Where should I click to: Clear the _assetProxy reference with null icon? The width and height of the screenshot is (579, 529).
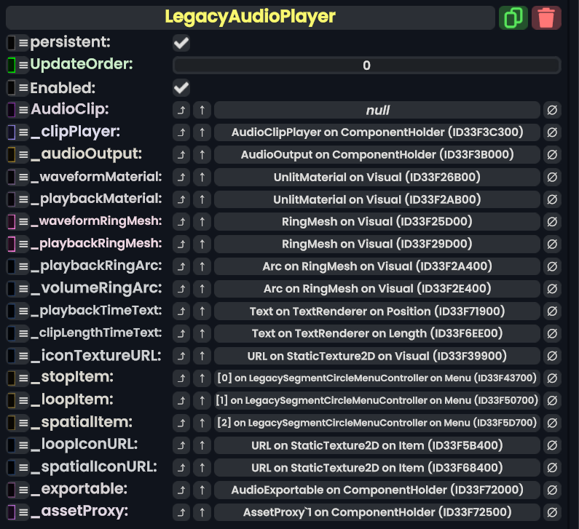click(552, 512)
